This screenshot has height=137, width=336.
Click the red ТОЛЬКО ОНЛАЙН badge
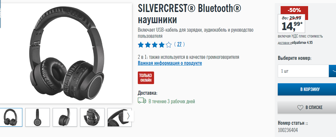(x=146, y=78)
